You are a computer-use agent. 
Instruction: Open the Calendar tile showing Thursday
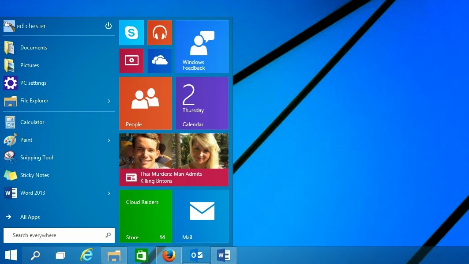[x=202, y=103]
